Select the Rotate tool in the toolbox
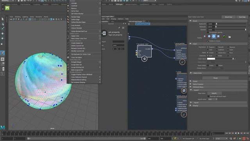Viewport: 250px width, 141px height. click(2, 38)
